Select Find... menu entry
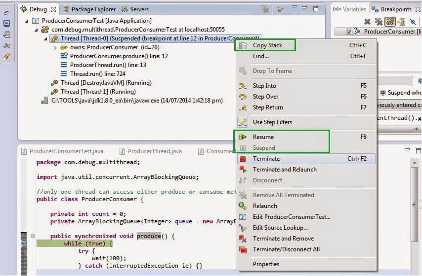 tap(306, 56)
